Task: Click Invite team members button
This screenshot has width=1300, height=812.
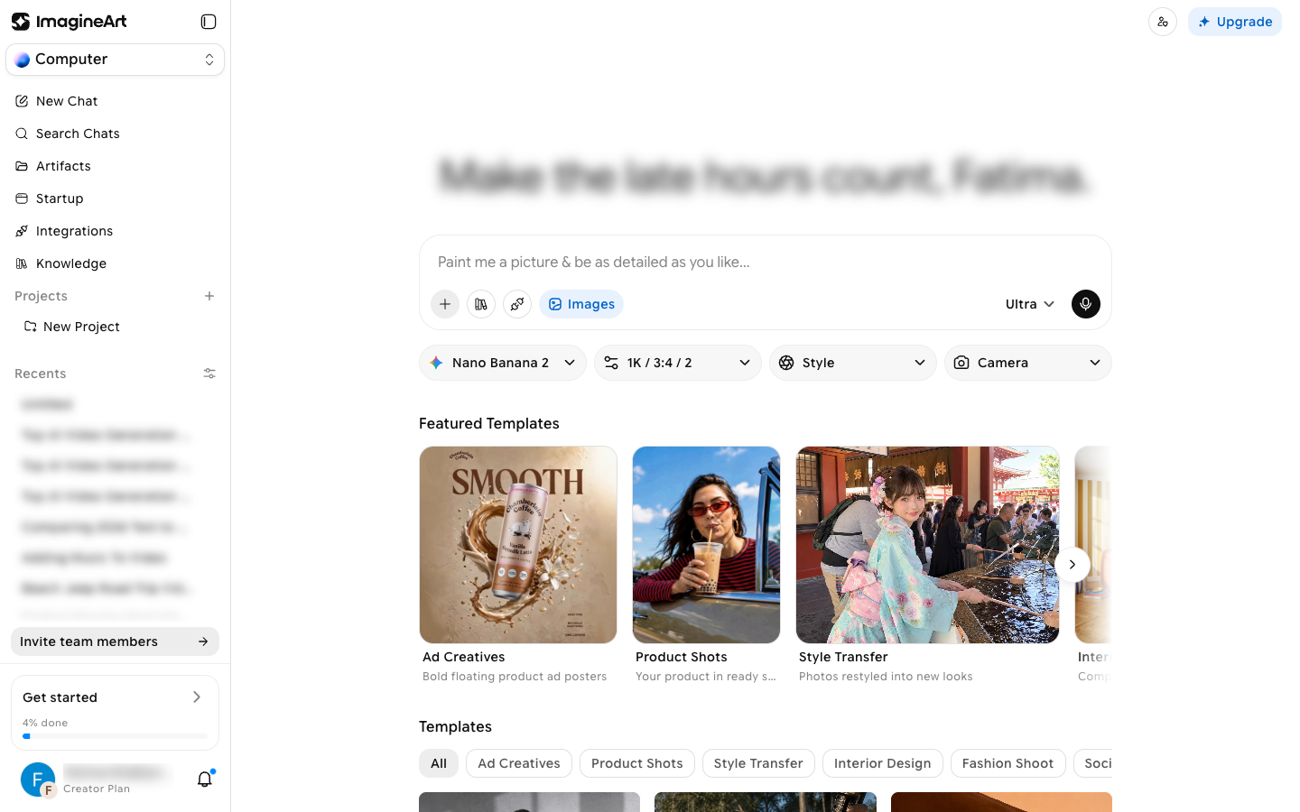Action: 115,641
